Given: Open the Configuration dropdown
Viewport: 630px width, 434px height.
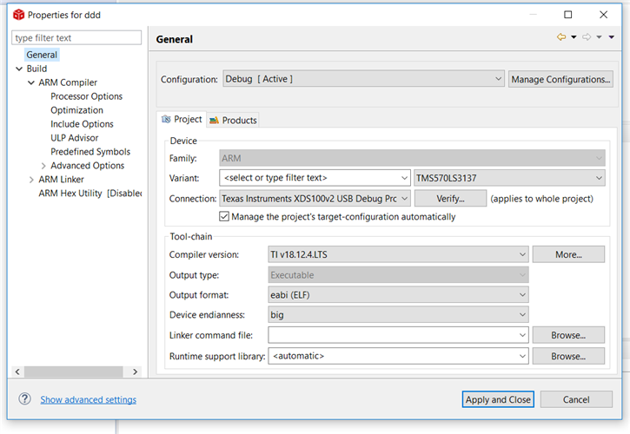Looking at the screenshot, I should (x=363, y=79).
